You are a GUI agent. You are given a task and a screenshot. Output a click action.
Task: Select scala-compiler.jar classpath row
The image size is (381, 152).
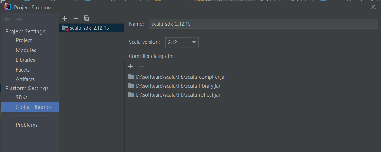[253, 77]
